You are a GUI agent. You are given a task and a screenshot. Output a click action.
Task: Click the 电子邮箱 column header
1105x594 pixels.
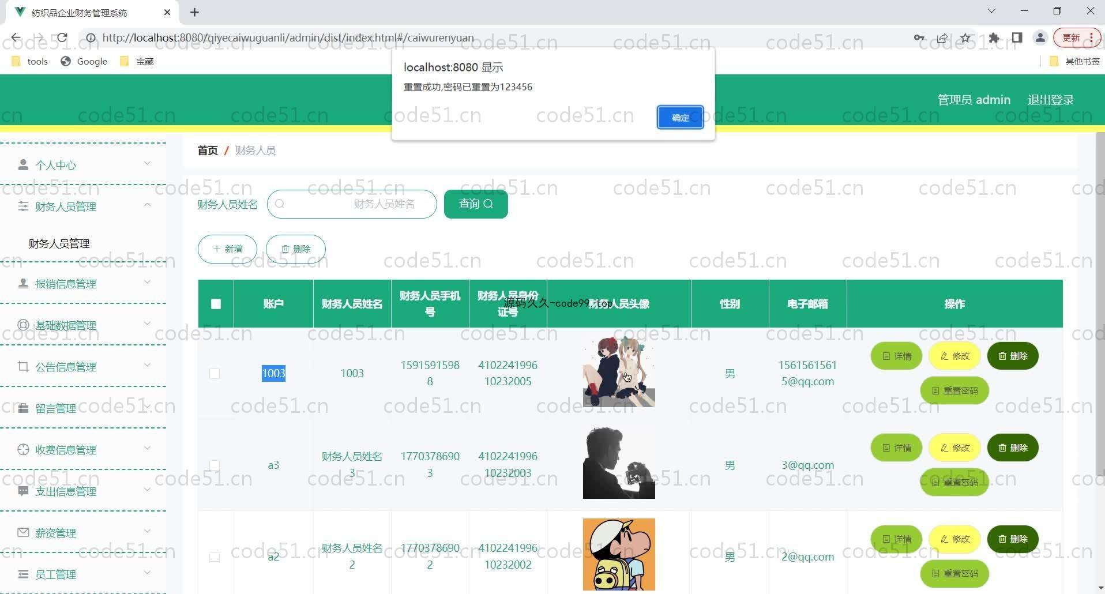[807, 304]
